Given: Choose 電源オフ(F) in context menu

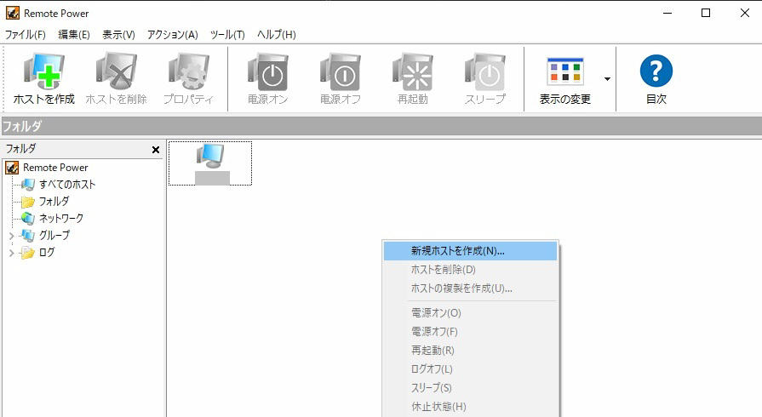Looking at the screenshot, I should (471, 331).
